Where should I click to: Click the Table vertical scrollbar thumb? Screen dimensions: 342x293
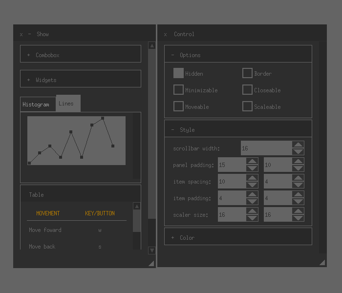click(137, 221)
